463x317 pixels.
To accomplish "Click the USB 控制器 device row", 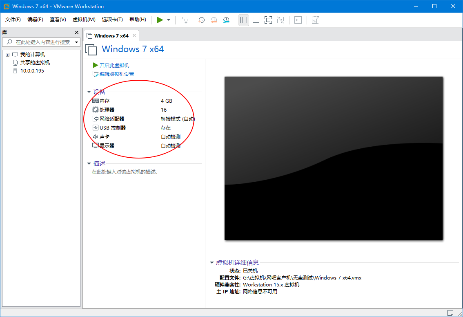I will pyautogui.click(x=132, y=128).
